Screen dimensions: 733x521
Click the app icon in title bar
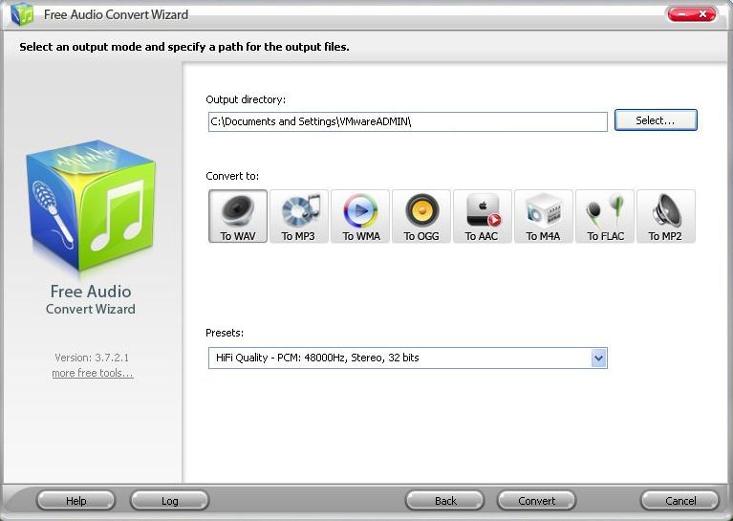pyautogui.click(x=22, y=14)
